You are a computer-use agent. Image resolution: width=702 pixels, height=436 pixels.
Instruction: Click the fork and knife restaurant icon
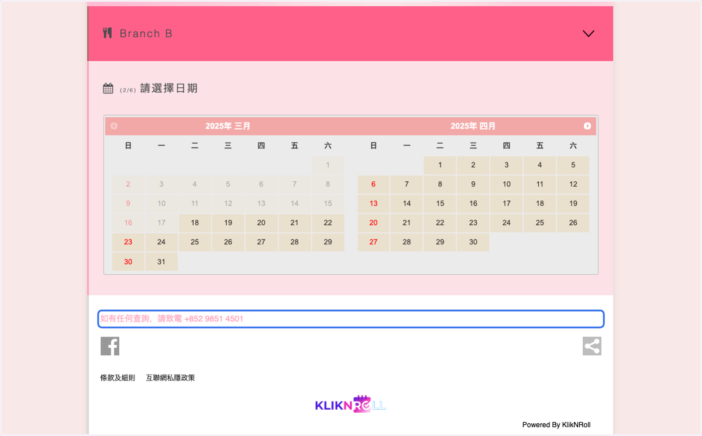click(x=107, y=33)
